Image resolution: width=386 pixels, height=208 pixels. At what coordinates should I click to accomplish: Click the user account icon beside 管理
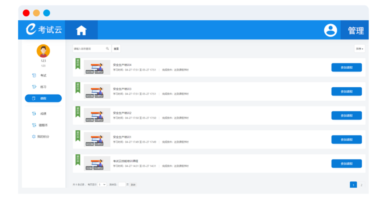[330, 30]
